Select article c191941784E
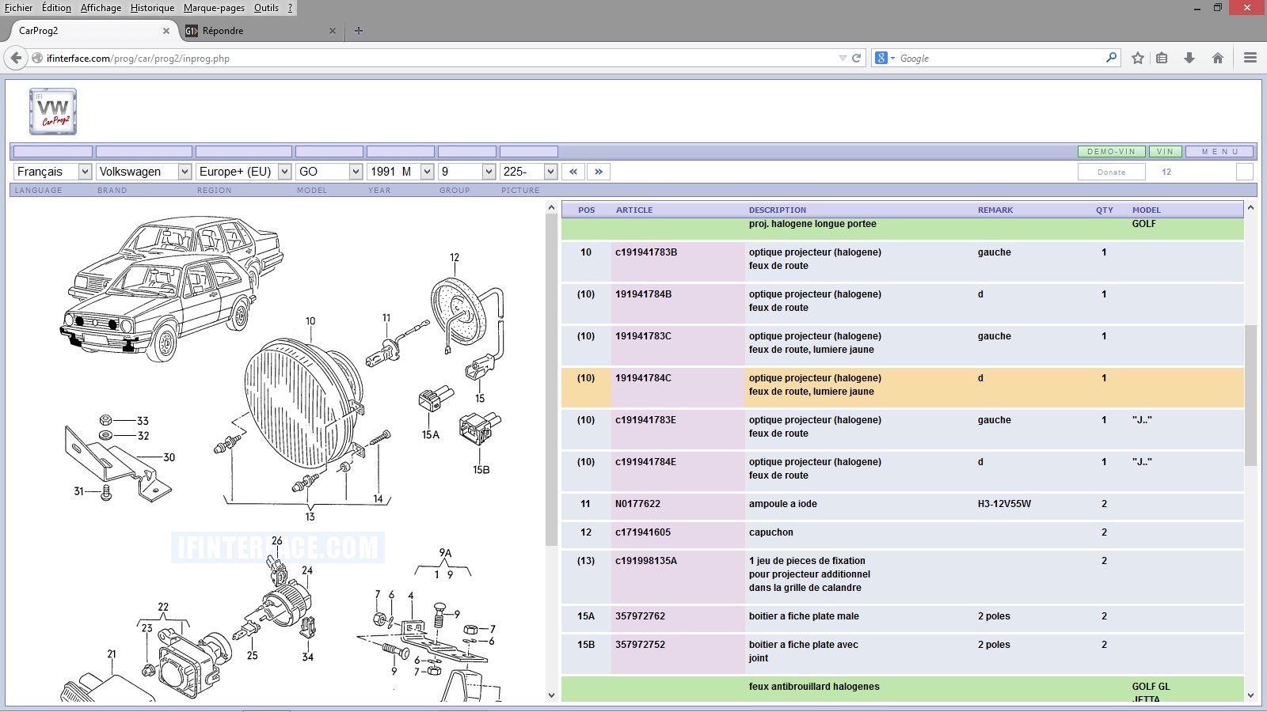1267x712 pixels. 645,462
